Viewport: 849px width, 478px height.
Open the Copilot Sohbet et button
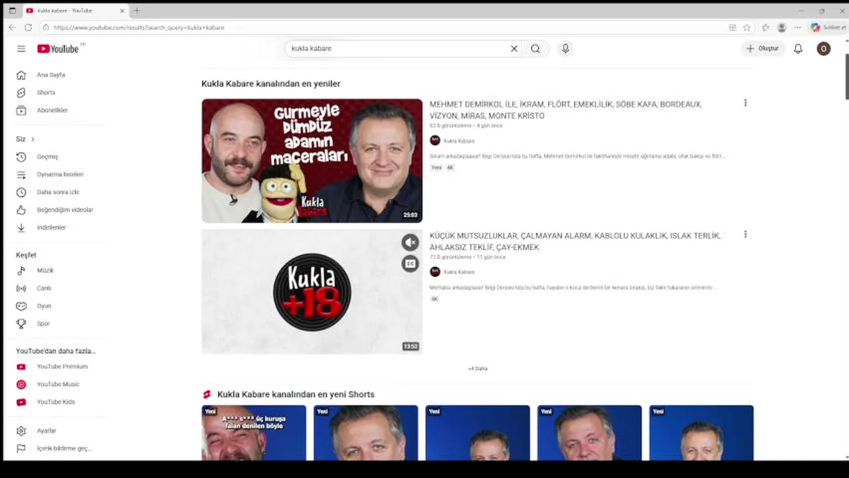pos(828,28)
